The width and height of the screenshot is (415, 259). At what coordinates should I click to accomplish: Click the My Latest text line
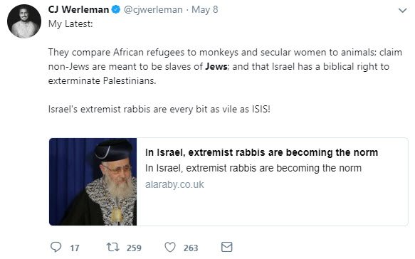click(x=70, y=24)
